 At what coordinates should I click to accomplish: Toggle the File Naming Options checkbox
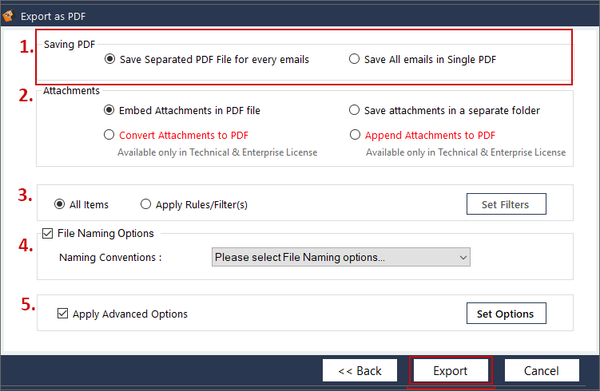(47, 234)
